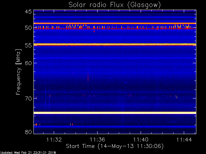The height and width of the screenshot is (154, 206).
Task: Click the "Start Time (14-May-13 11:30:06)" label
Action: click(115, 146)
